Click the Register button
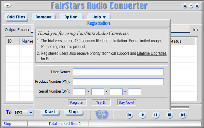Screen dimensions: 204x128 tap(77, 102)
